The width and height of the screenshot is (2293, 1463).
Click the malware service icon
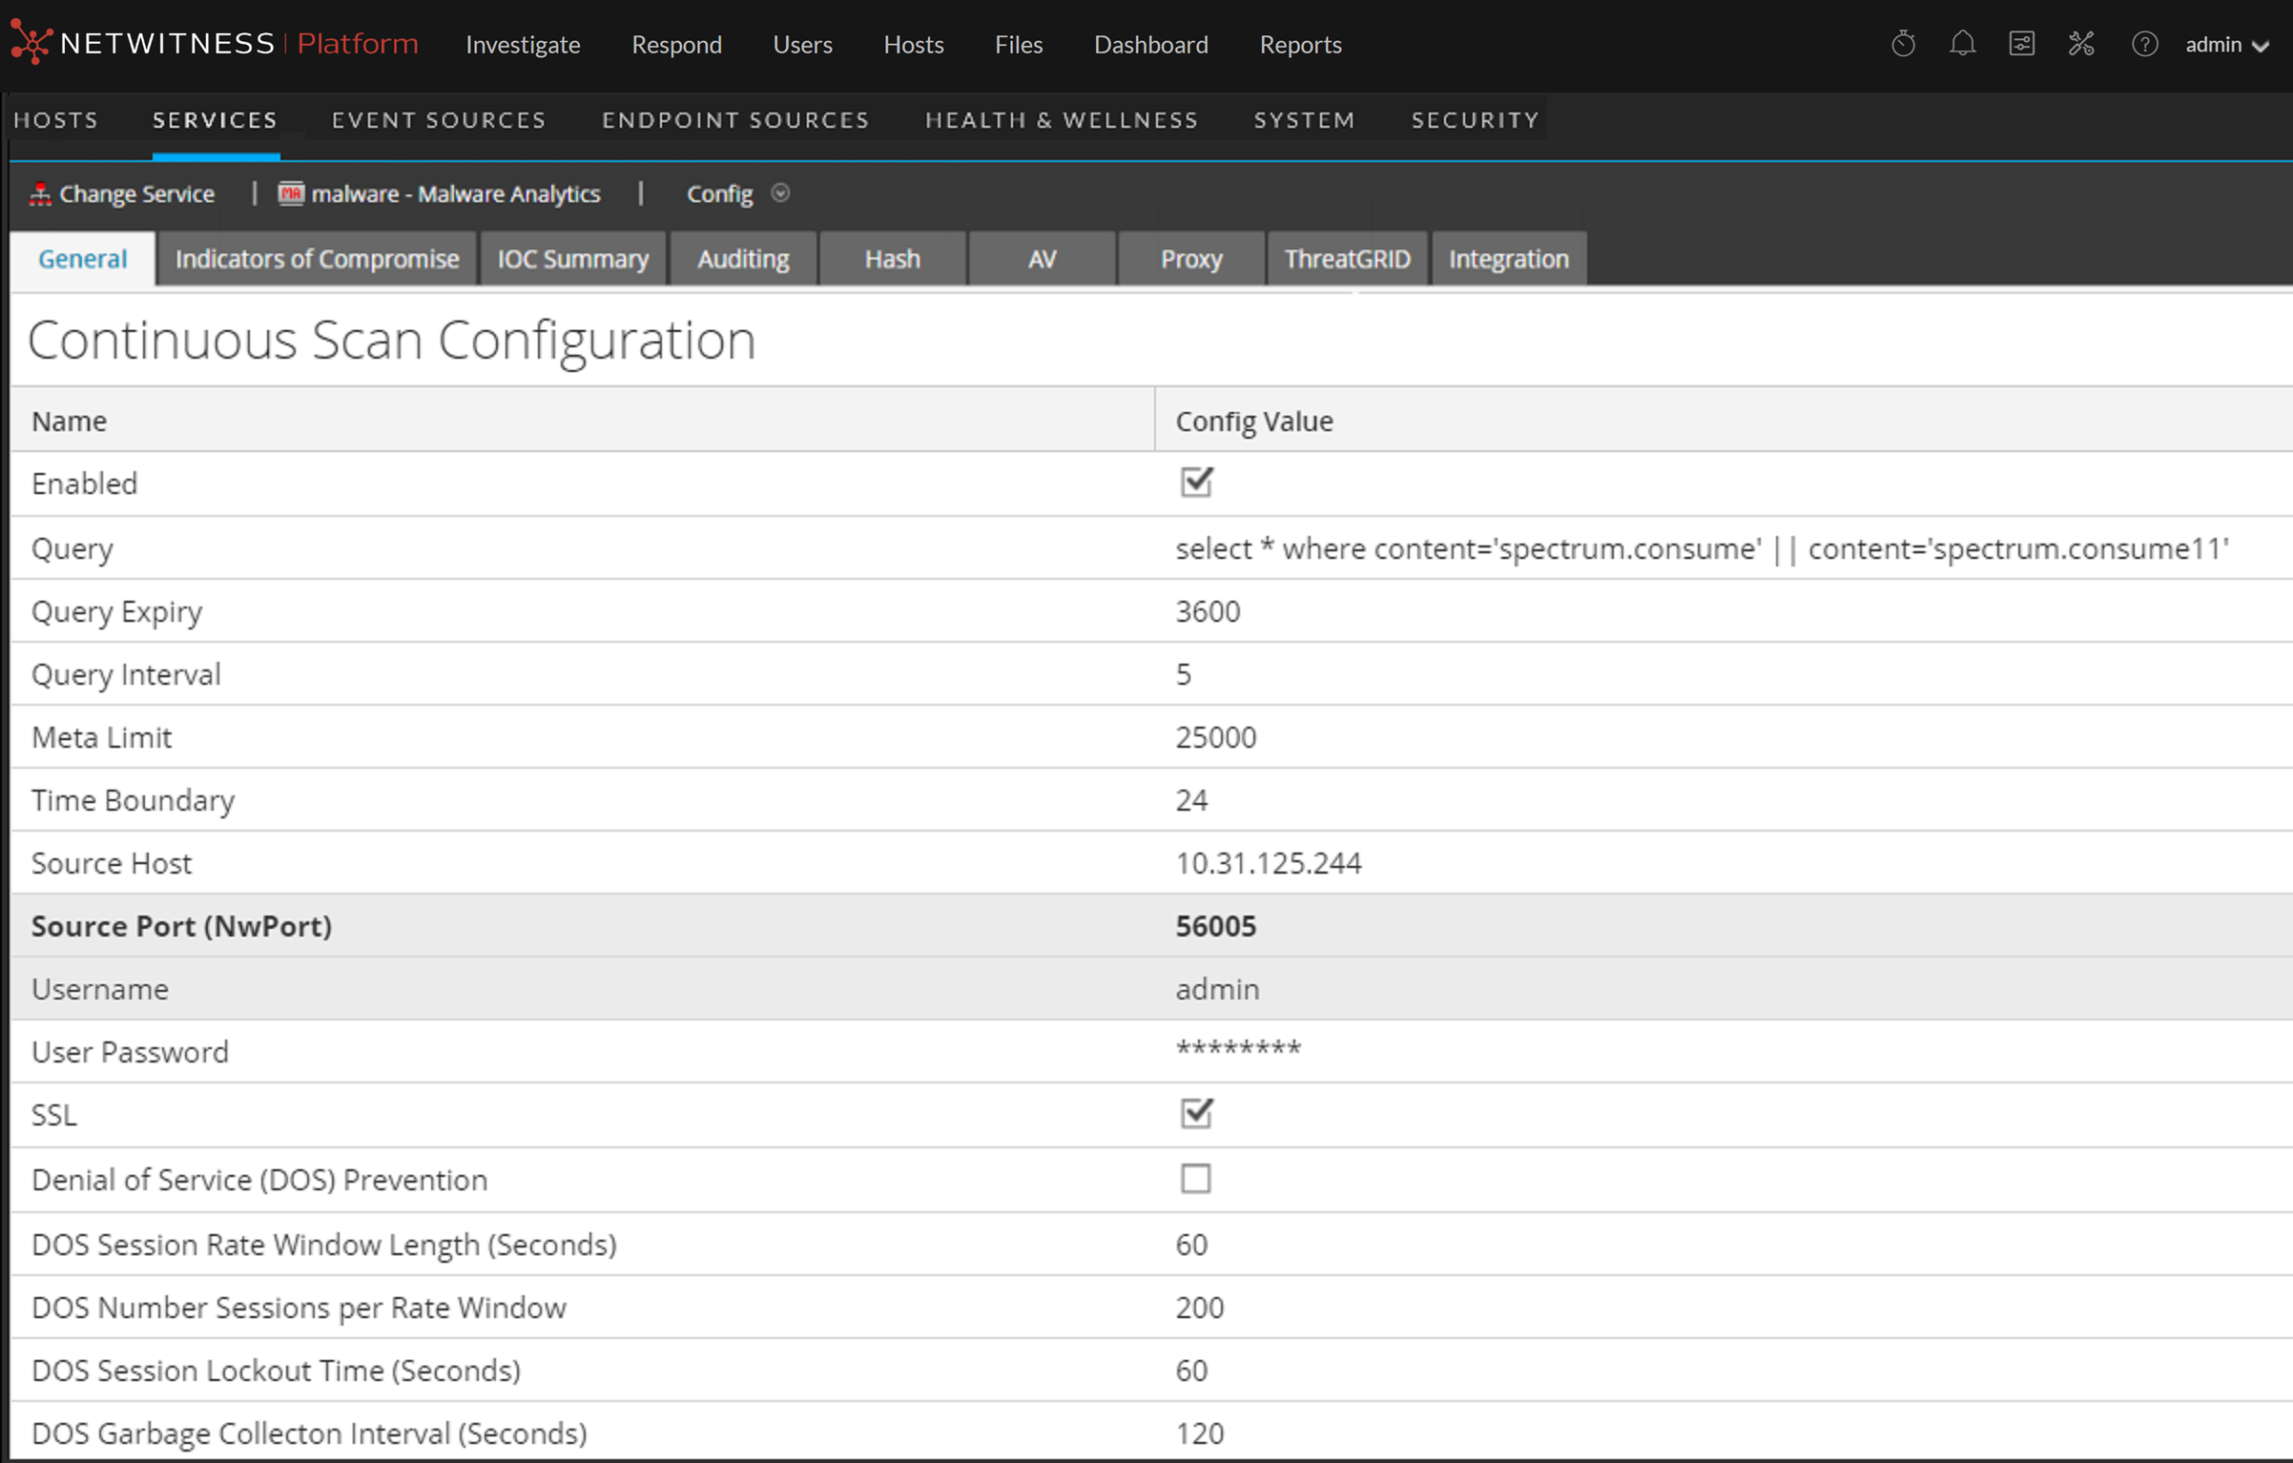coord(291,194)
